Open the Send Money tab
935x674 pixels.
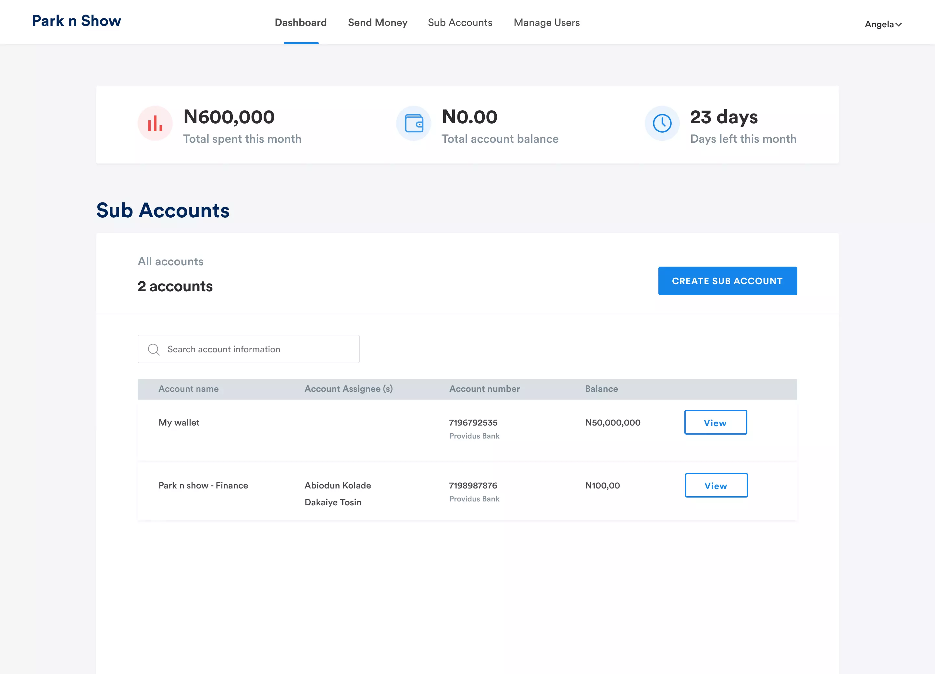coord(378,22)
